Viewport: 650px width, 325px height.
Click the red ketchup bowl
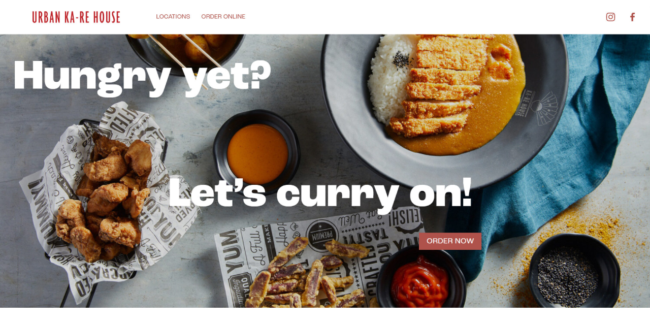tap(420, 278)
